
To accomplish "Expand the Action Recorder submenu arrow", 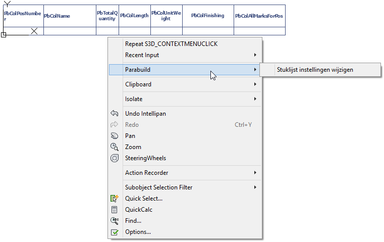I will (x=255, y=173).
